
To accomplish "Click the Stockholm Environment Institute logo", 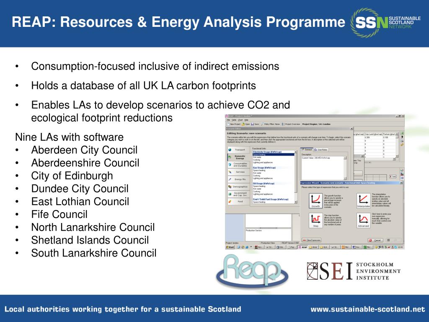I will click(x=354, y=271).
